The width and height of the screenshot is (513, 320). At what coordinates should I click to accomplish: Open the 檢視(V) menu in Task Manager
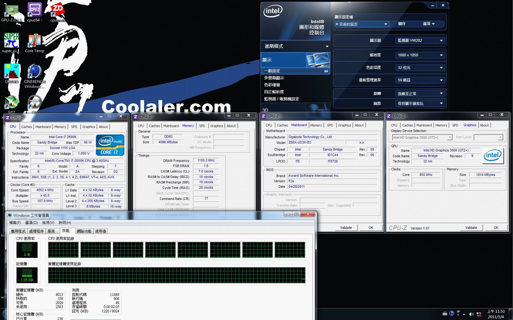48,223
